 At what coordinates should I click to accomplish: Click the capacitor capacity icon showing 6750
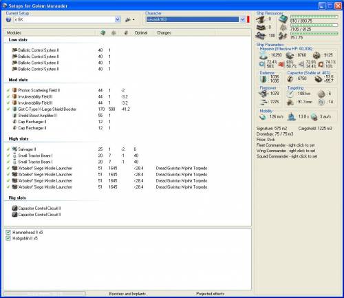point(290,78)
